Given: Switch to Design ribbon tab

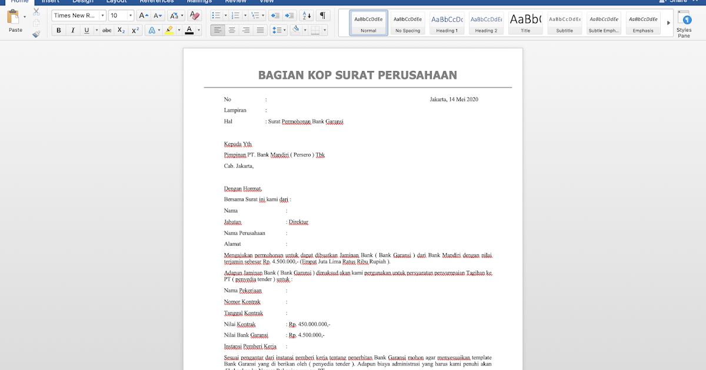Looking at the screenshot, I should pyautogui.click(x=83, y=2).
